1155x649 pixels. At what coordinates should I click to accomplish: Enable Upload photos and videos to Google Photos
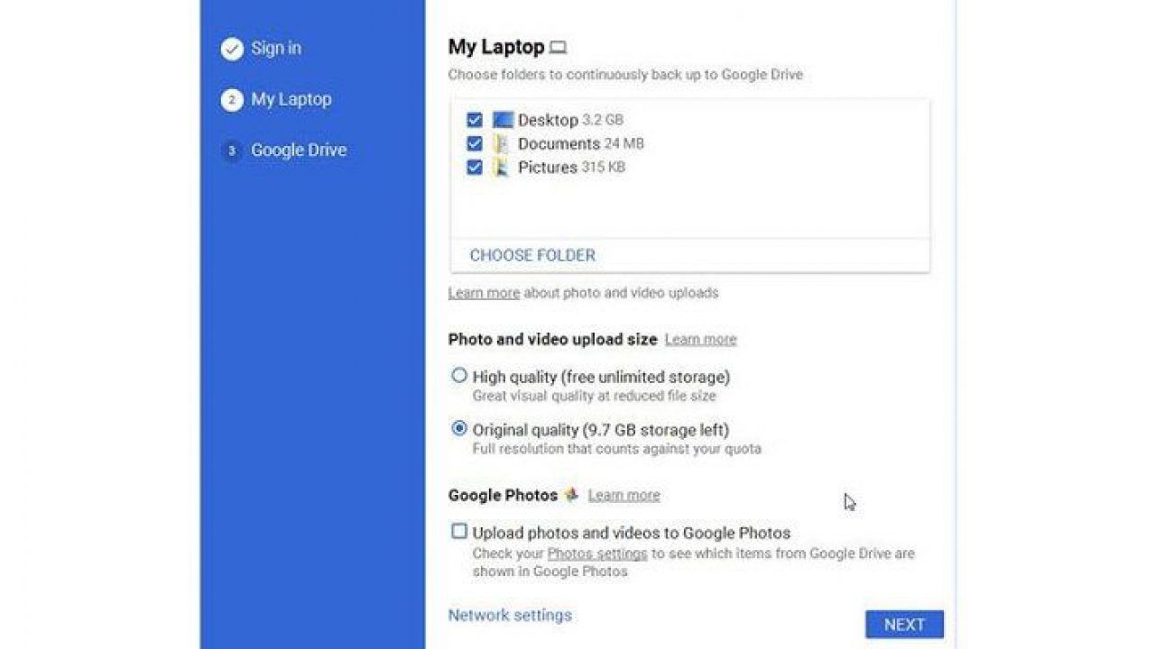coord(459,532)
